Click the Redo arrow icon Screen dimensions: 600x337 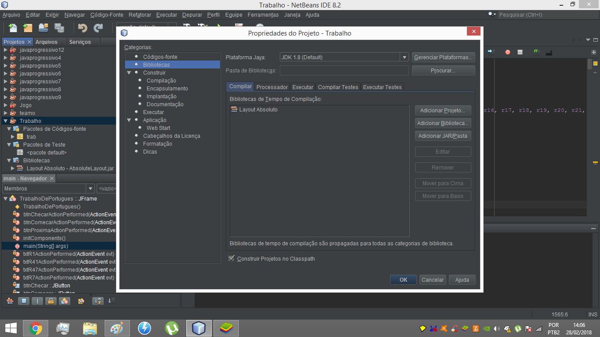click(x=98, y=28)
